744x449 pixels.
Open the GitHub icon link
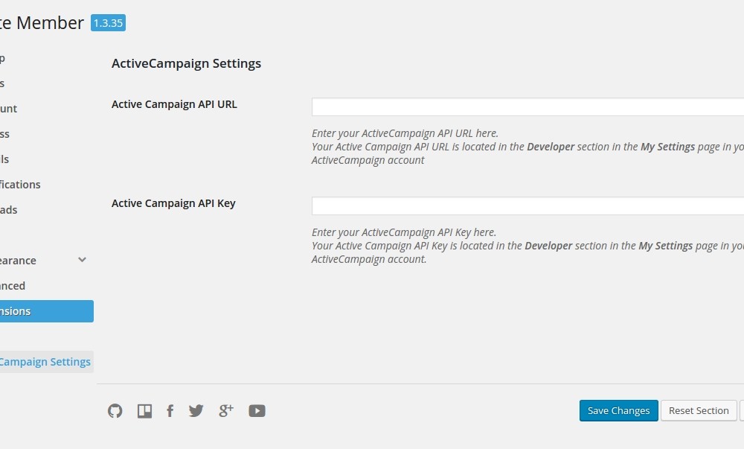(115, 410)
